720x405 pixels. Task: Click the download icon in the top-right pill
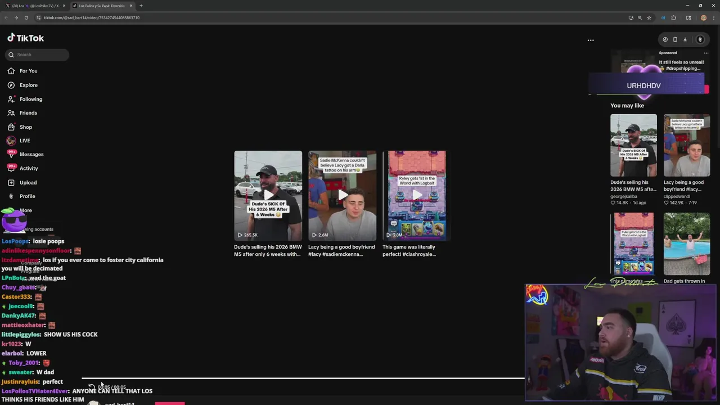(685, 39)
